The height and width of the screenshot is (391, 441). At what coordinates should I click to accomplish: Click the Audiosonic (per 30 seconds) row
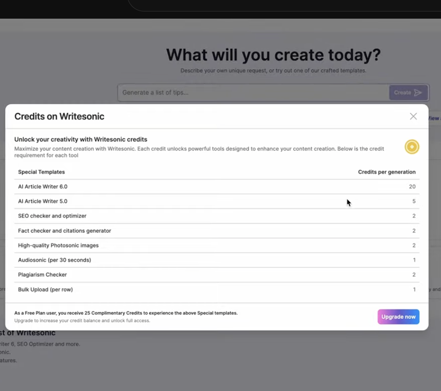pos(54,260)
